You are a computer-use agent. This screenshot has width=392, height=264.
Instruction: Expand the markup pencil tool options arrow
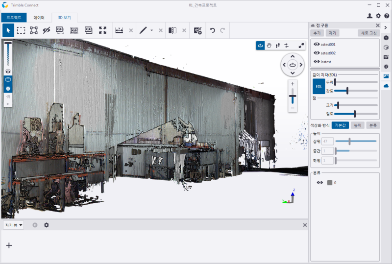click(x=151, y=30)
